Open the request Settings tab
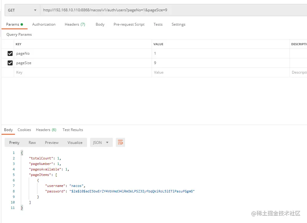307x223 pixels. click(x=178, y=24)
